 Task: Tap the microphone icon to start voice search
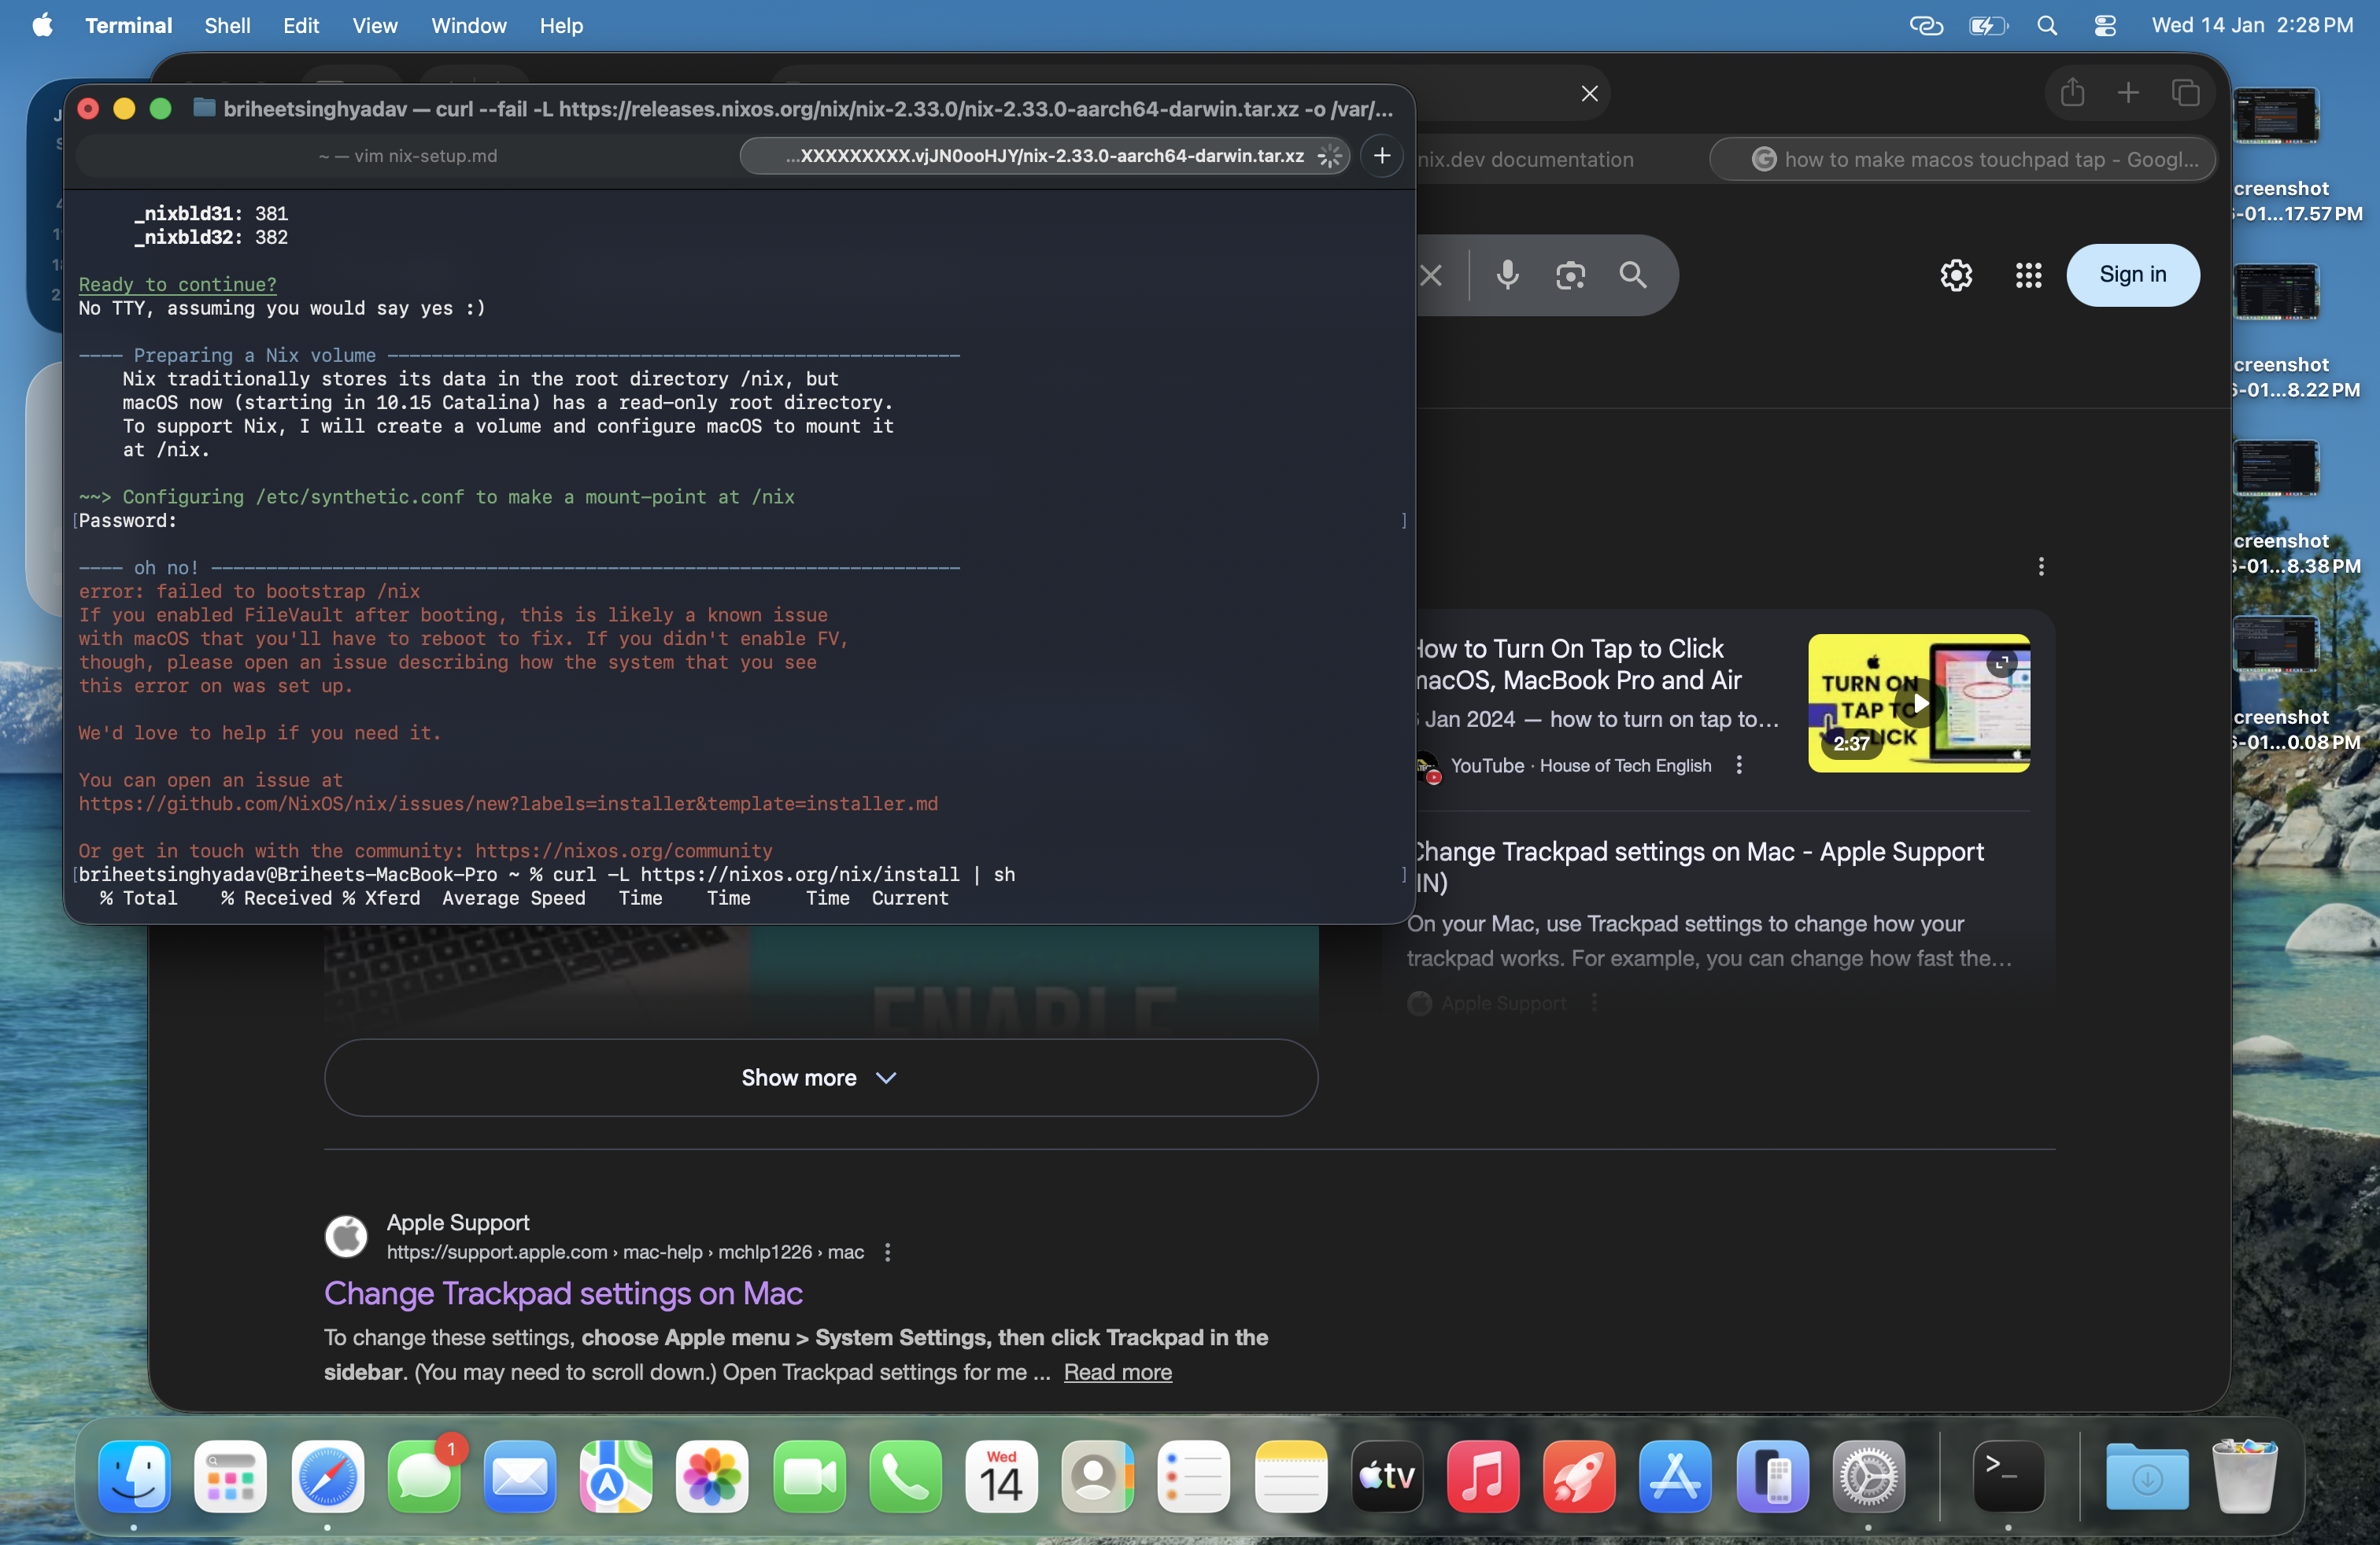1508,276
